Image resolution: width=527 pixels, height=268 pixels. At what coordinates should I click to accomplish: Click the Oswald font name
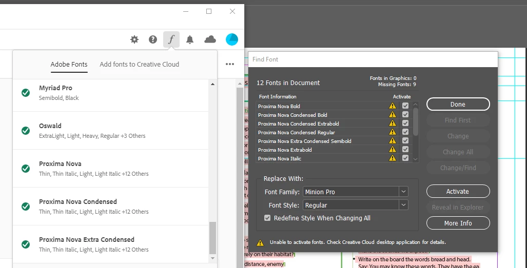[50, 126]
